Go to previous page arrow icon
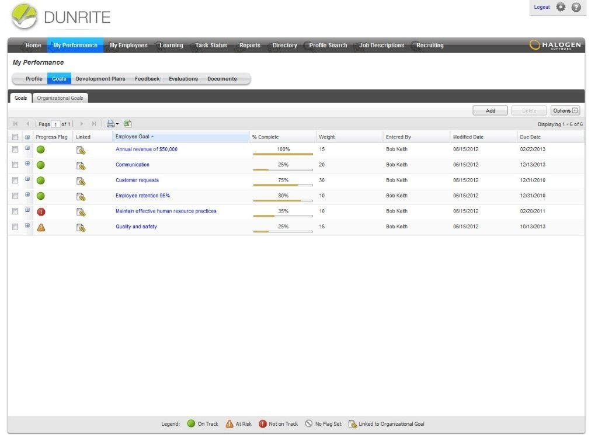 [28, 124]
